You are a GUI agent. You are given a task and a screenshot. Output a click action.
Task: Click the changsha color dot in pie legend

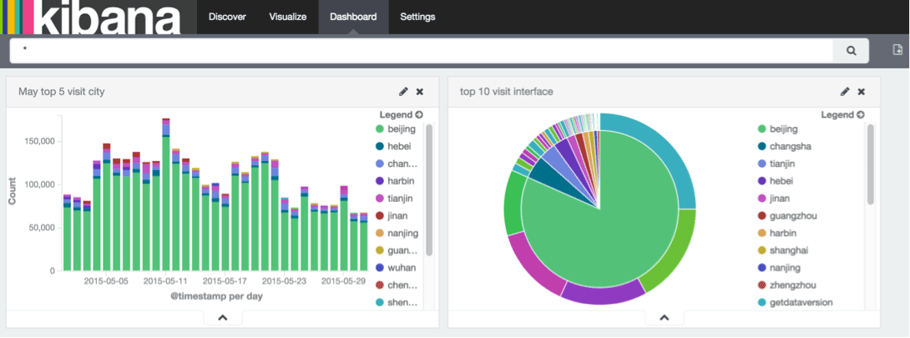point(762,146)
